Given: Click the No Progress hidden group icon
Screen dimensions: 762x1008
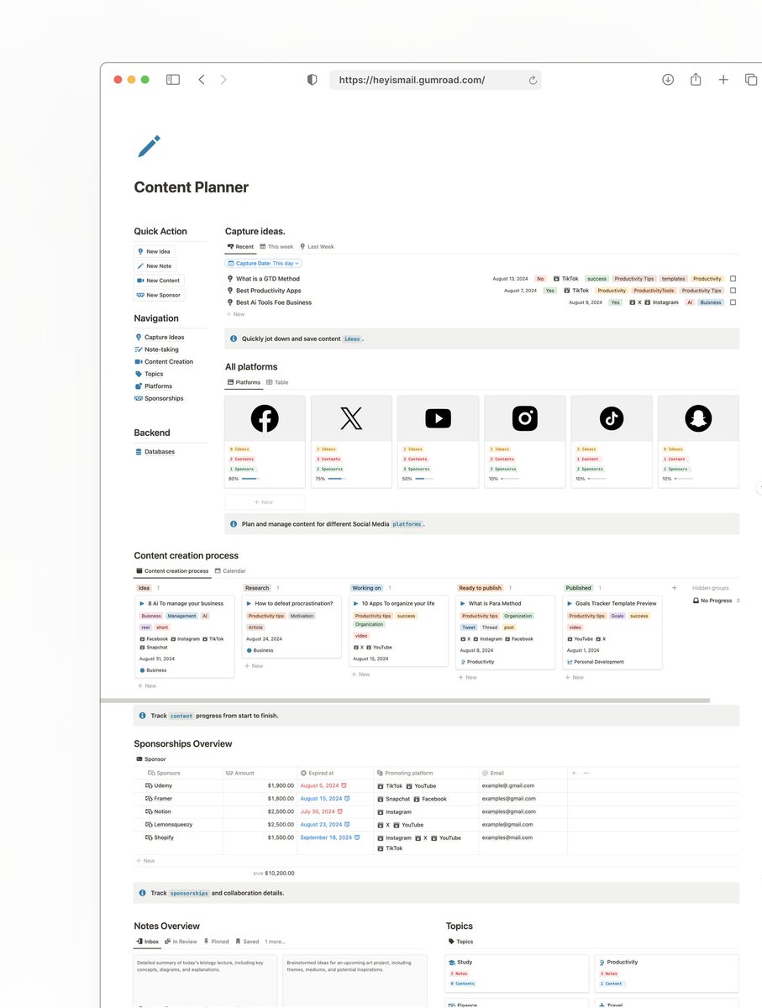Looking at the screenshot, I should [696, 601].
